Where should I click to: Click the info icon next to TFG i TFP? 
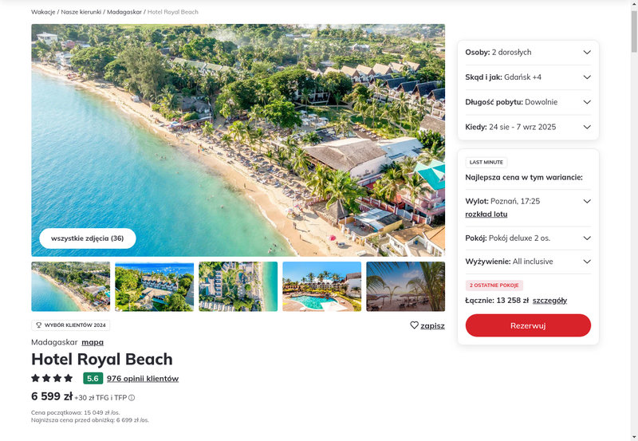click(x=132, y=398)
